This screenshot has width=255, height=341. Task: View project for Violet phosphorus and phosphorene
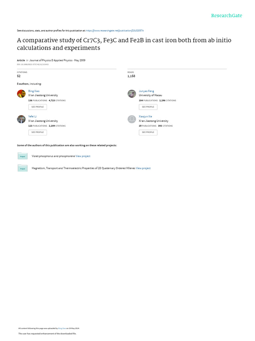pos(83,156)
